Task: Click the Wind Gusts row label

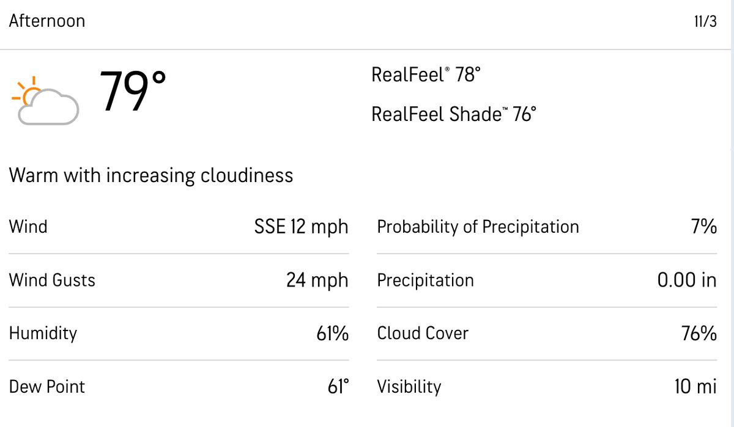Action: tap(52, 280)
